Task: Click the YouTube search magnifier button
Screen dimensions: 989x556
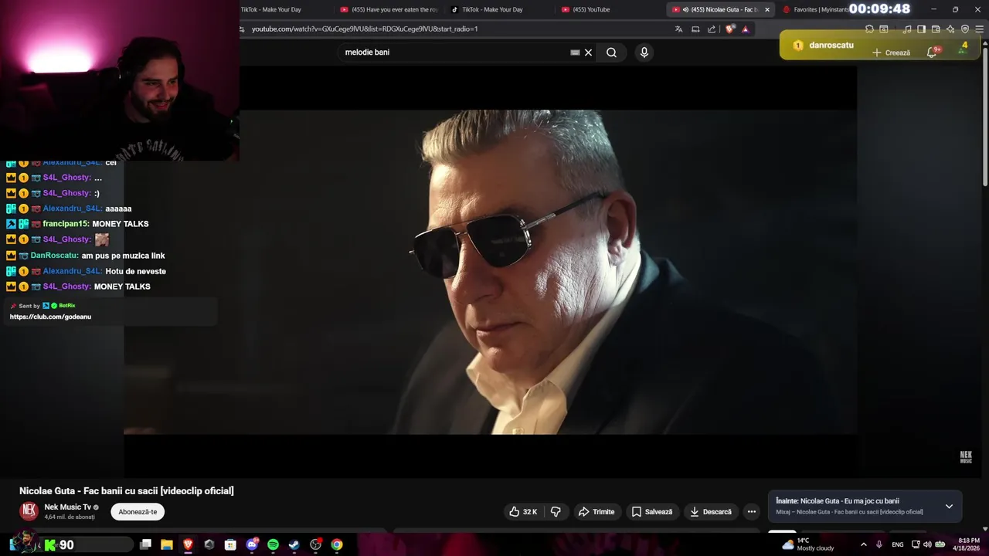Action: [611, 53]
